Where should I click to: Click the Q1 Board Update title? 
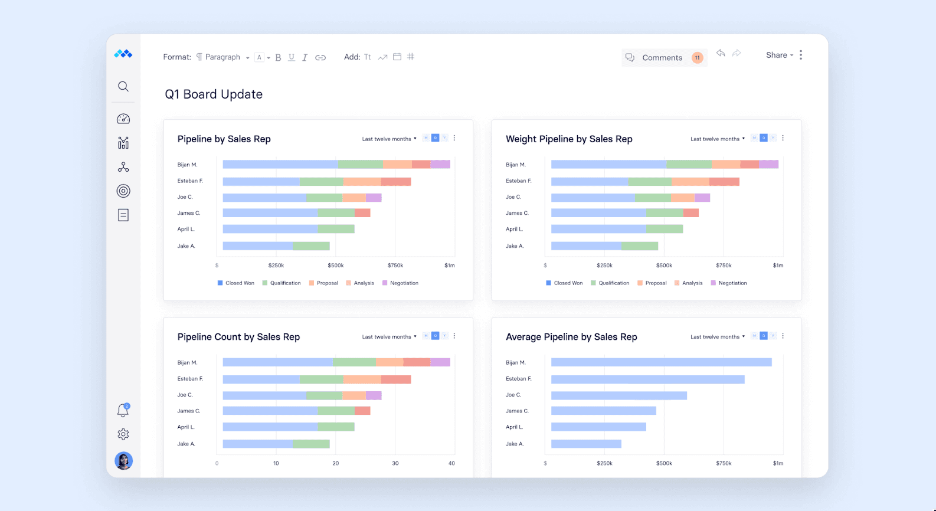click(214, 94)
